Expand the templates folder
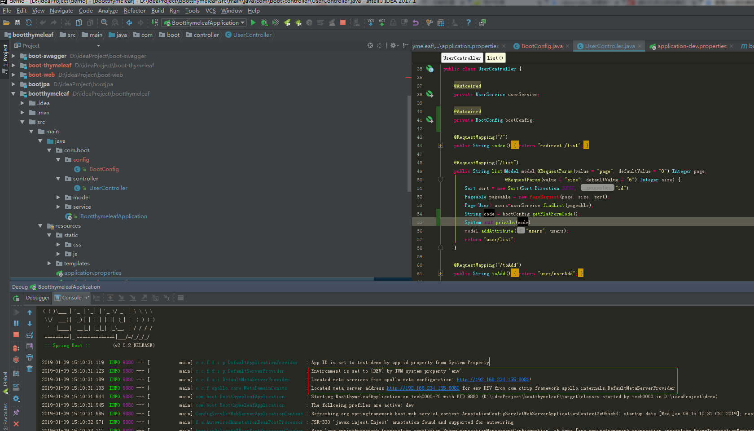Viewport: 754px width, 431px height. (x=49, y=263)
